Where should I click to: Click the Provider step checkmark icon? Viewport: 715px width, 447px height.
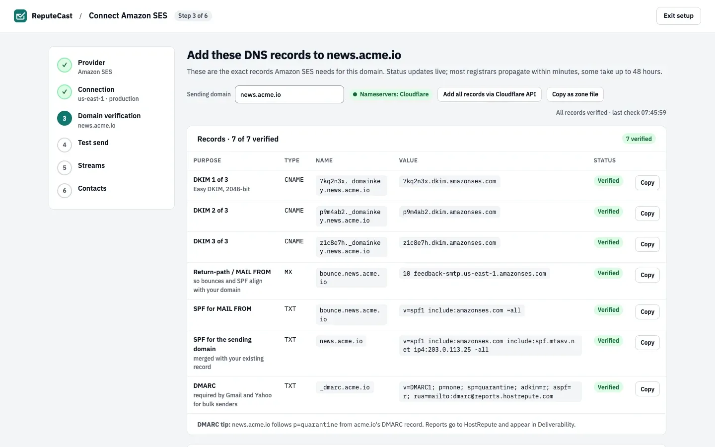tap(65, 65)
